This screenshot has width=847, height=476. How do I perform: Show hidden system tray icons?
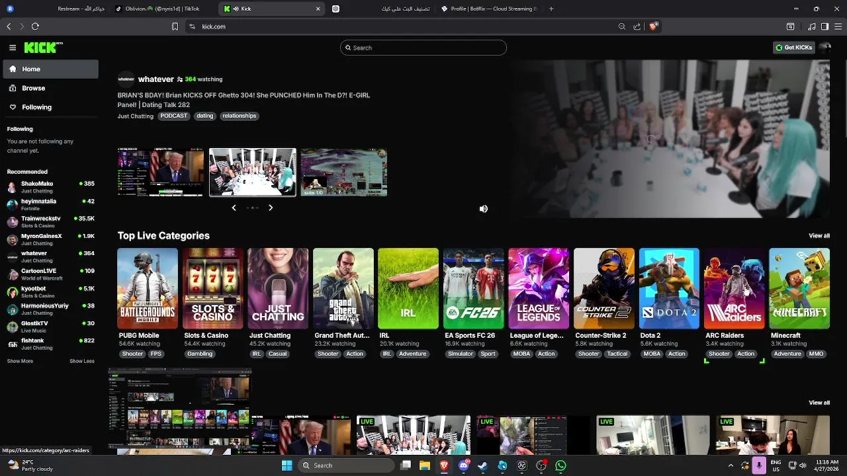[731, 465]
